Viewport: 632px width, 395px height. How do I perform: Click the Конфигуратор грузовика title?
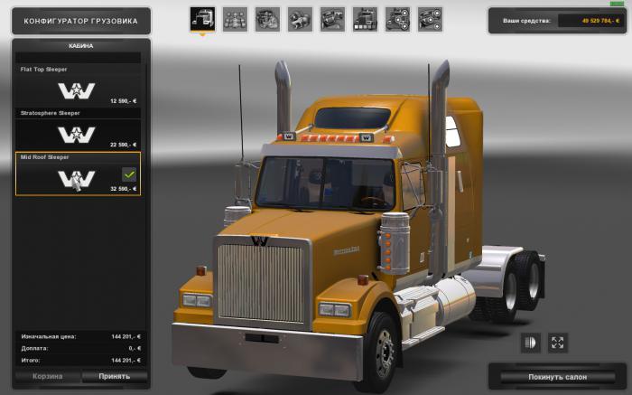click(x=75, y=20)
